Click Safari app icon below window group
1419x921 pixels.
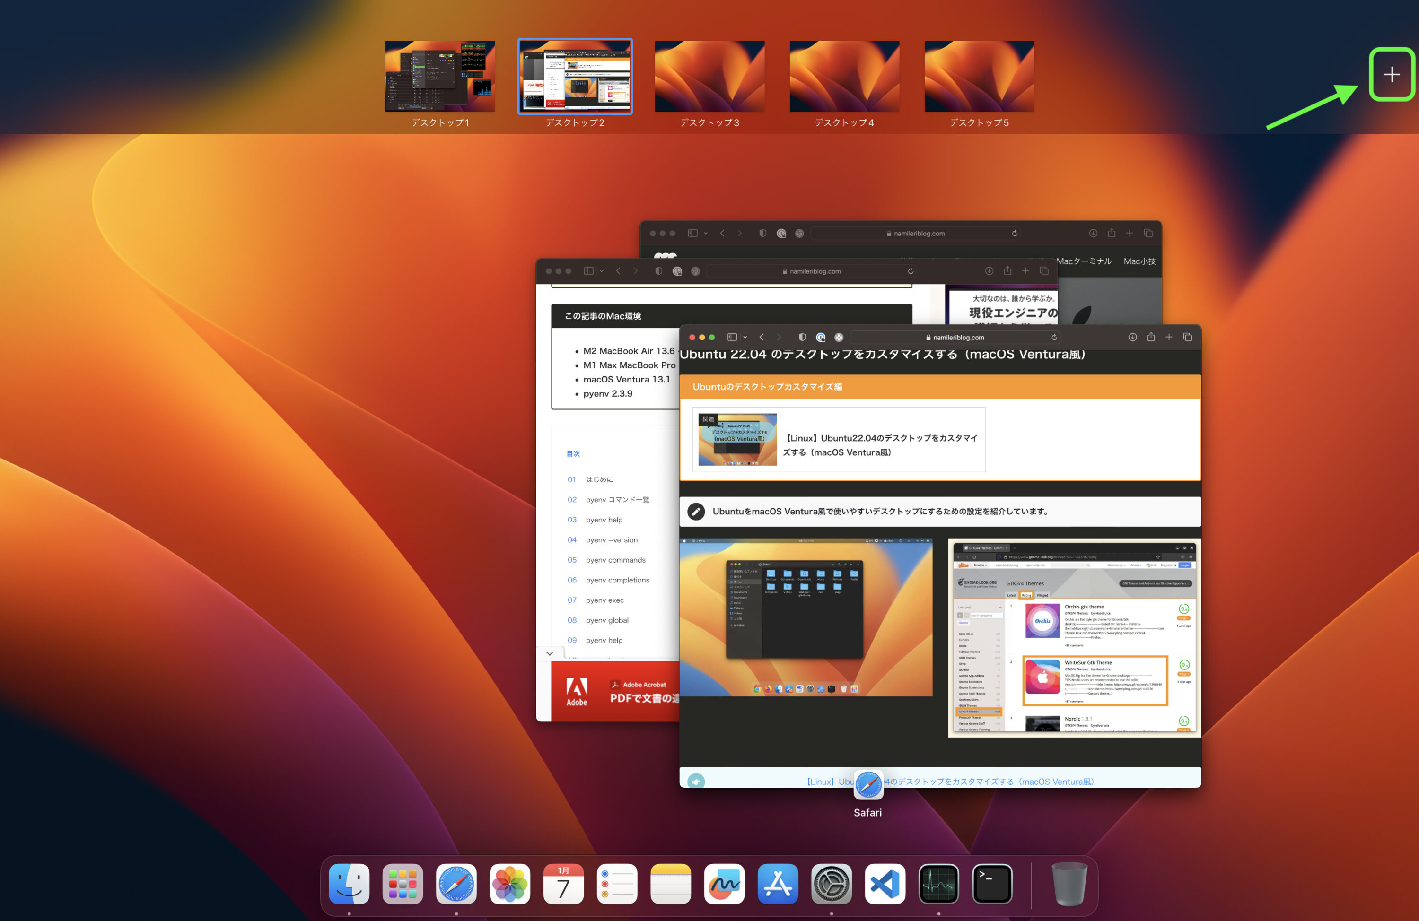point(868,784)
